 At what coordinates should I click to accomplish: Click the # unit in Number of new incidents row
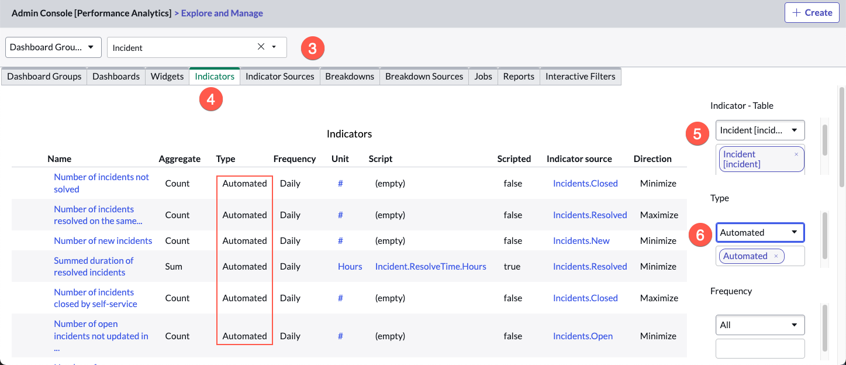[x=340, y=240]
